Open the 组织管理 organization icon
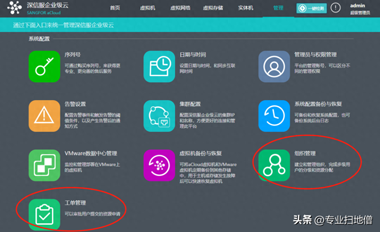Viewport: 380px width, 232px height. tap(274, 165)
